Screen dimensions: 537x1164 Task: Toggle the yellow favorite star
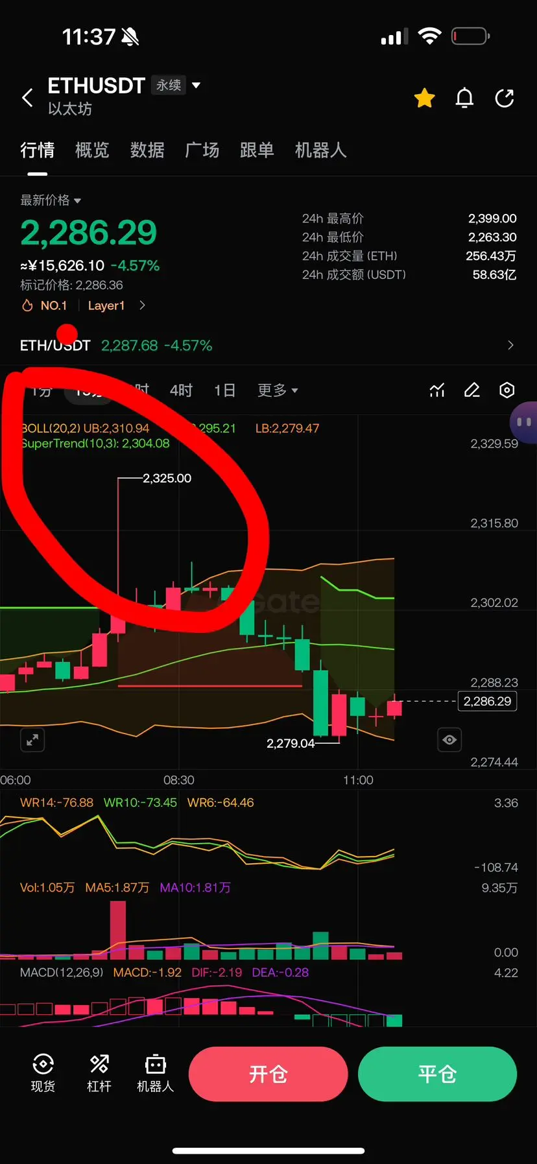click(425, 98)
